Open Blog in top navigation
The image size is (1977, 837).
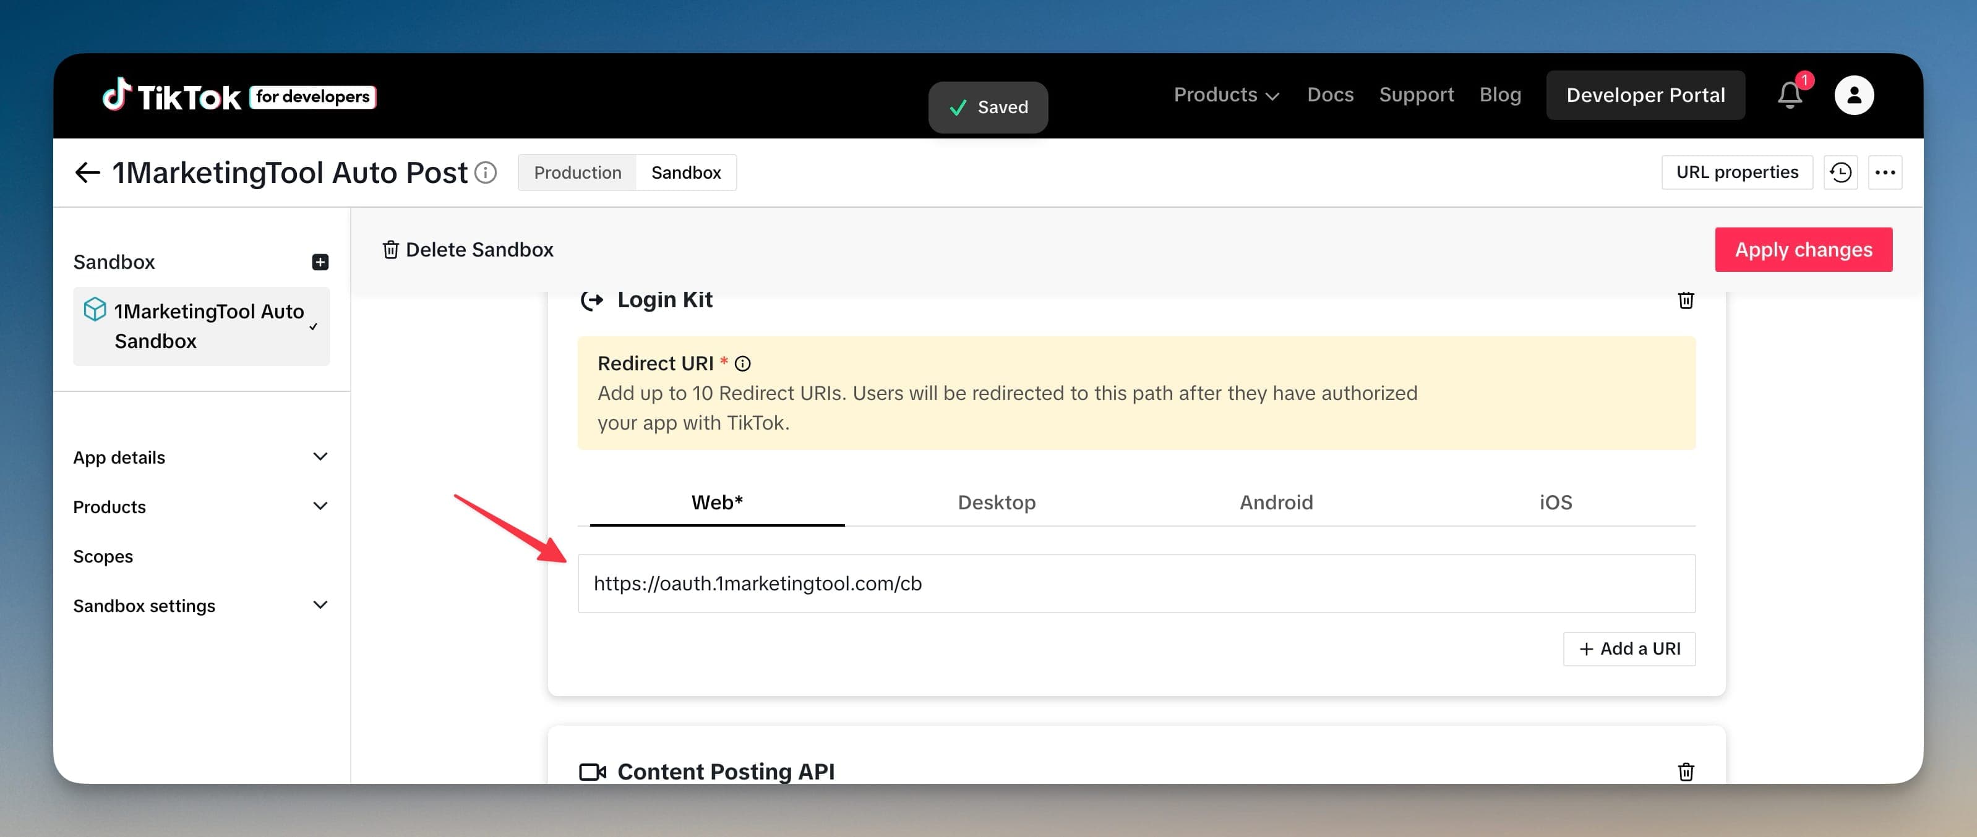(1499, 95)
